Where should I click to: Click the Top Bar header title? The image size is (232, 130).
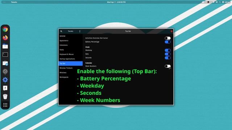(x=128, y=31)
